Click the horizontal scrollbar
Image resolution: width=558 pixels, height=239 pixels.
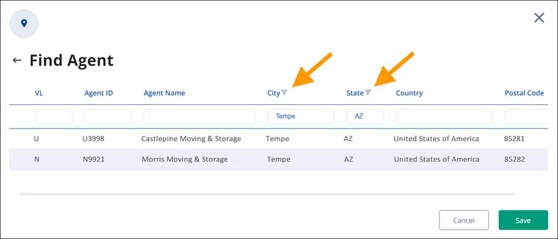click(267, 194)
